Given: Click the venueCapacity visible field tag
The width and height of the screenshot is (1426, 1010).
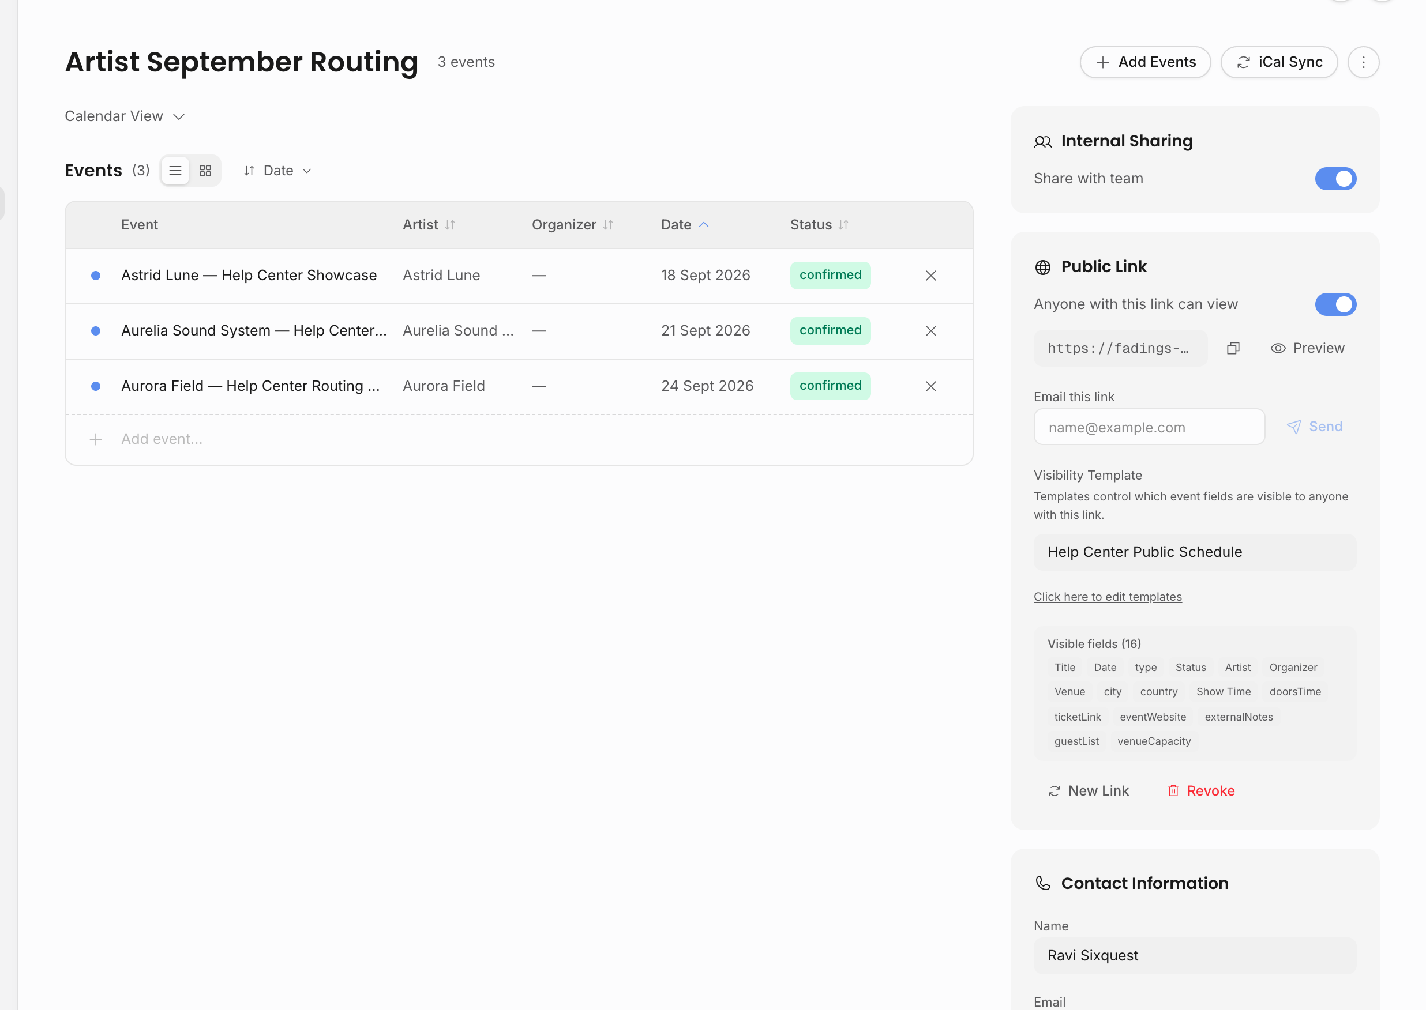Looking at the screenshot, I should click(x=1154, y=741).
